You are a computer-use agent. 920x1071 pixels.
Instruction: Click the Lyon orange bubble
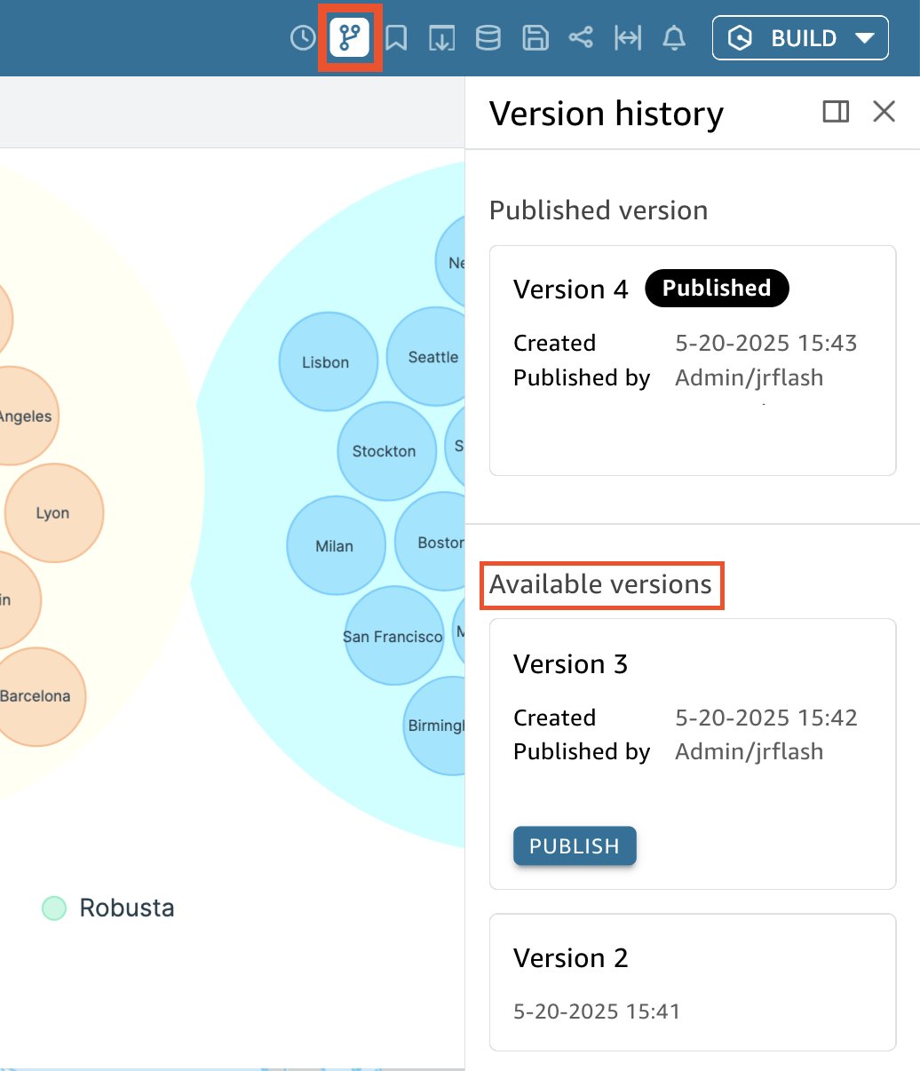coord(53,513)
